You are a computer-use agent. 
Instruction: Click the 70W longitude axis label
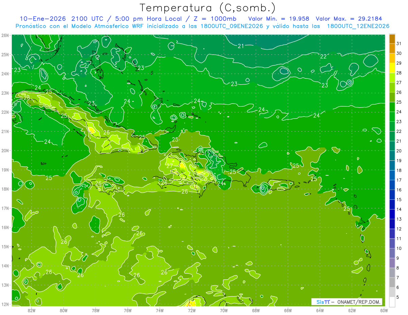224,310
